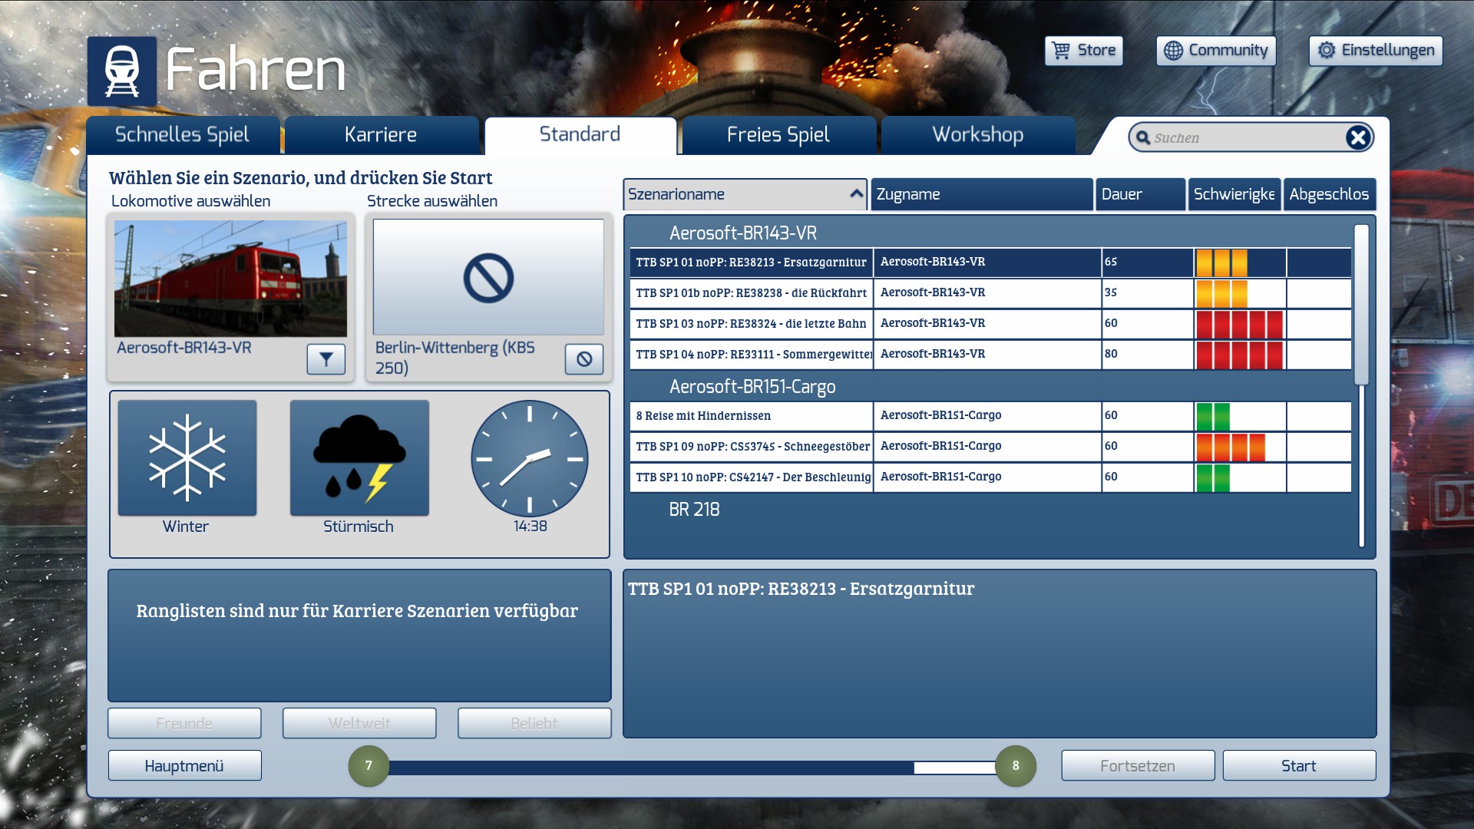Click the level progress bar
1474x829 pixels.
(x=691, y=767)
